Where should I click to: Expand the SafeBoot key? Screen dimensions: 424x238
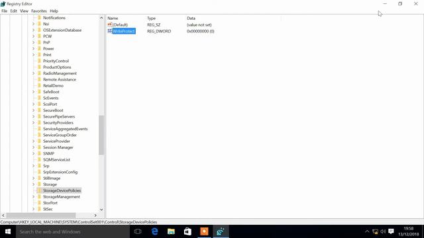(34, 92)
